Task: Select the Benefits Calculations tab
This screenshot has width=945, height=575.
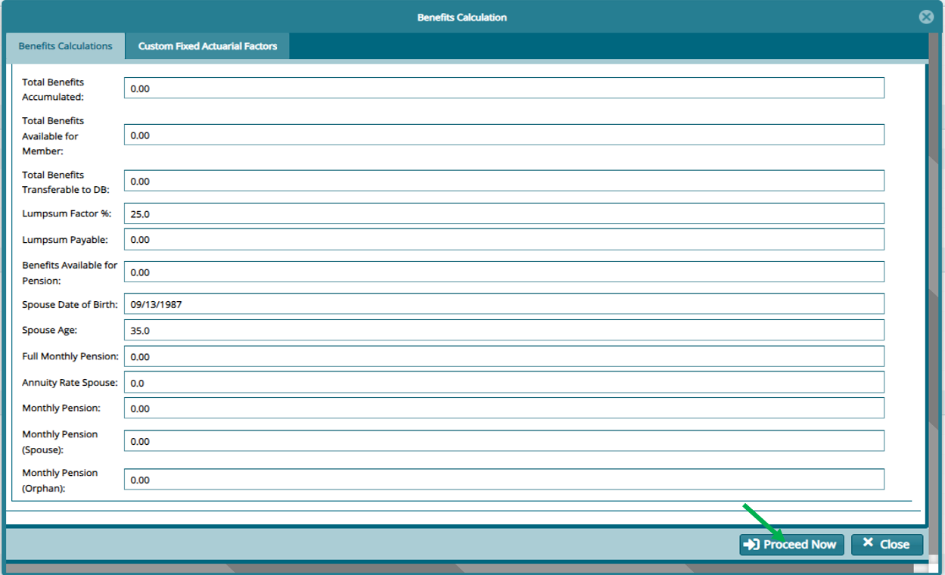Action: (x=65, y=46)
